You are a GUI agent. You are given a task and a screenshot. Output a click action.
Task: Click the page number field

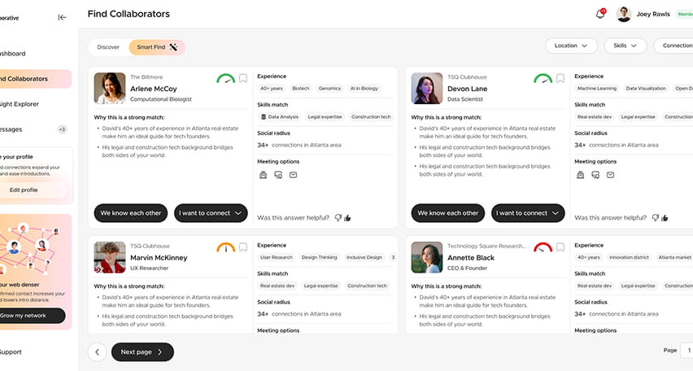686,350
